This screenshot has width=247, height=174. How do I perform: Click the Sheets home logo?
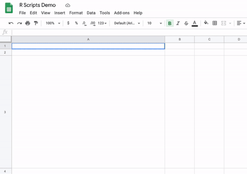pos(9,8)
